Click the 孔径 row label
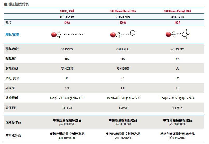This screenshot has width=209, height=144. pos(9,22)
